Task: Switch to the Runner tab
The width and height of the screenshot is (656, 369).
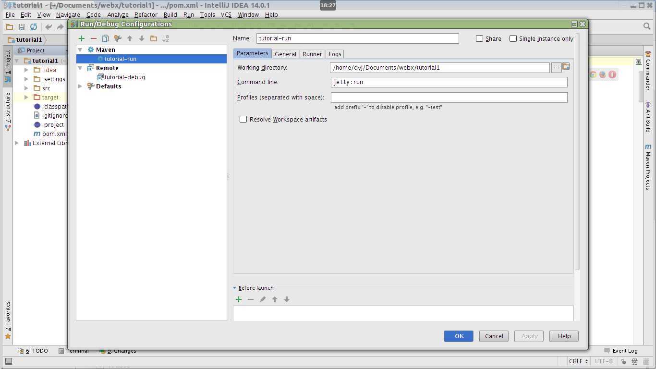Action: pyautogui.click(x=312, y=54)
